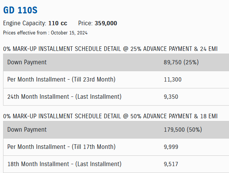This screenshot has height=173, width=229.
Task: Click the Down Payment label in second table
Action: (27, 130)
